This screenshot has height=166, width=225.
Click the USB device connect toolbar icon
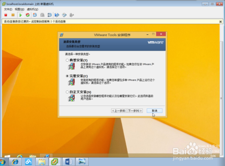(x=72, y=15)
